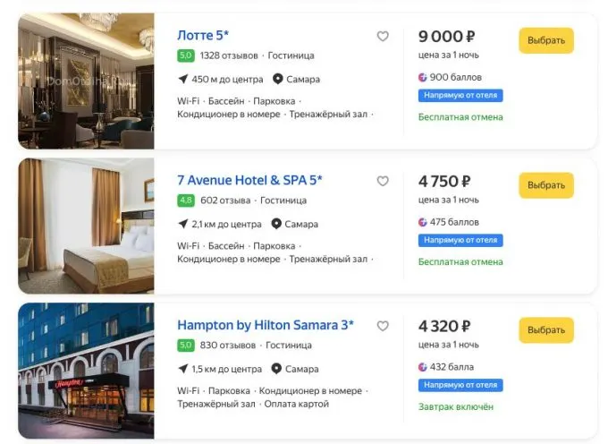The height and width of the screenshot is (444, 608).
Task: Click the points icon next to 432 балла
Action: (423, 367)
